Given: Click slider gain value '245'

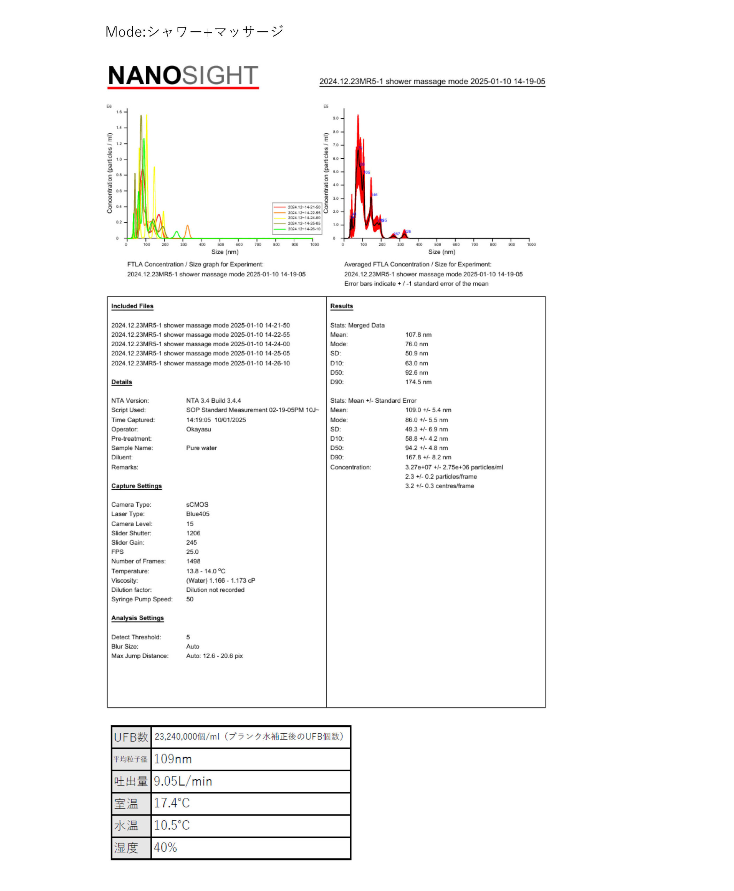Looking at the screenshot, I should tap(192, 543).
